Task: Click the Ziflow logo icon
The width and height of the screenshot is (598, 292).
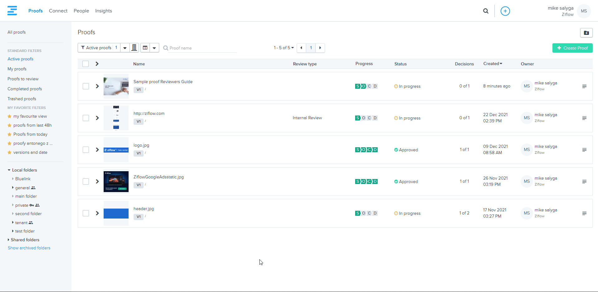Action: click(12, 11)
